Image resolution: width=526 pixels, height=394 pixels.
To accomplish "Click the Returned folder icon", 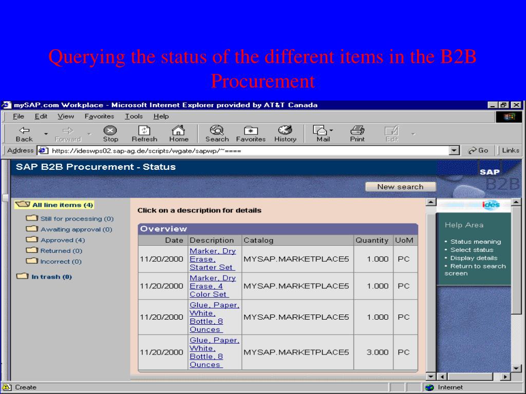I will coord(32,250).
